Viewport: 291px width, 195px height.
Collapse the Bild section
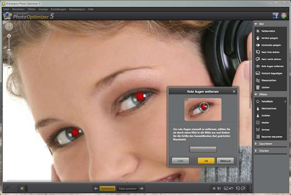[x=256, y=24]
